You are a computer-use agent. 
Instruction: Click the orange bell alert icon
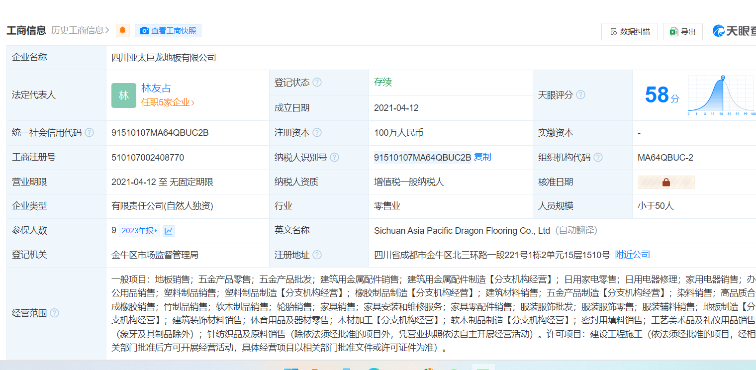coord(123,31)
